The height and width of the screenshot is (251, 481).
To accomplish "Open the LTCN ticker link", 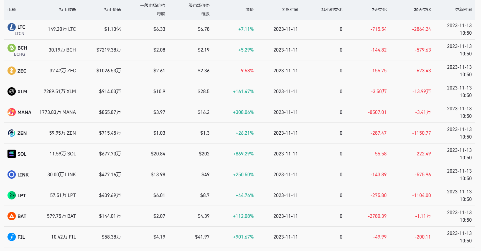I will click(19, 34).
